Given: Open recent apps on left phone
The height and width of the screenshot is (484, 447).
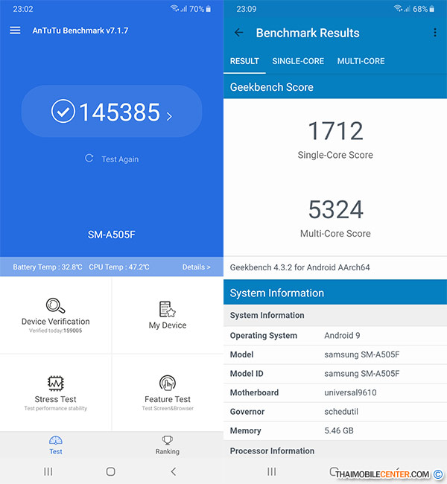Looking at the screenshot, I should coord(48,471).
